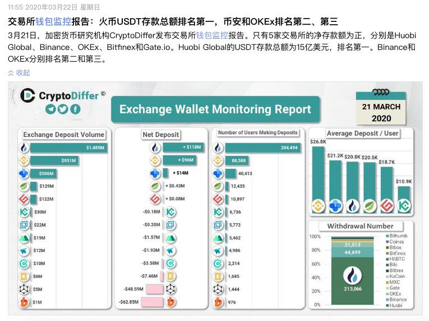Image resolution: width=429 pixels, height=321 pixels.
Task: Click the OKEx icon beside +$14M
Action: [x=155, y=173]
